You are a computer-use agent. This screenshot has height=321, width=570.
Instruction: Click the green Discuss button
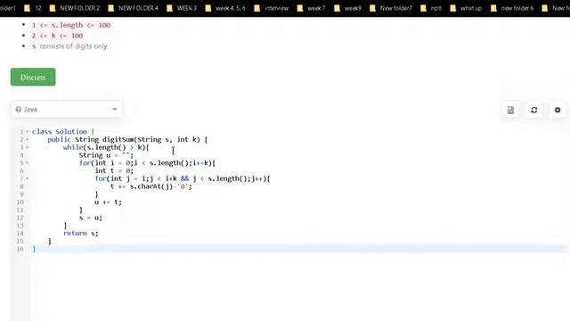(33, 78)
